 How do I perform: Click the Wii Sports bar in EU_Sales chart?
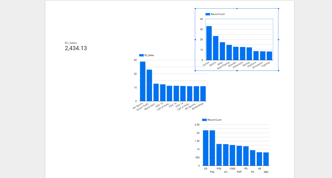click(143, 81)
